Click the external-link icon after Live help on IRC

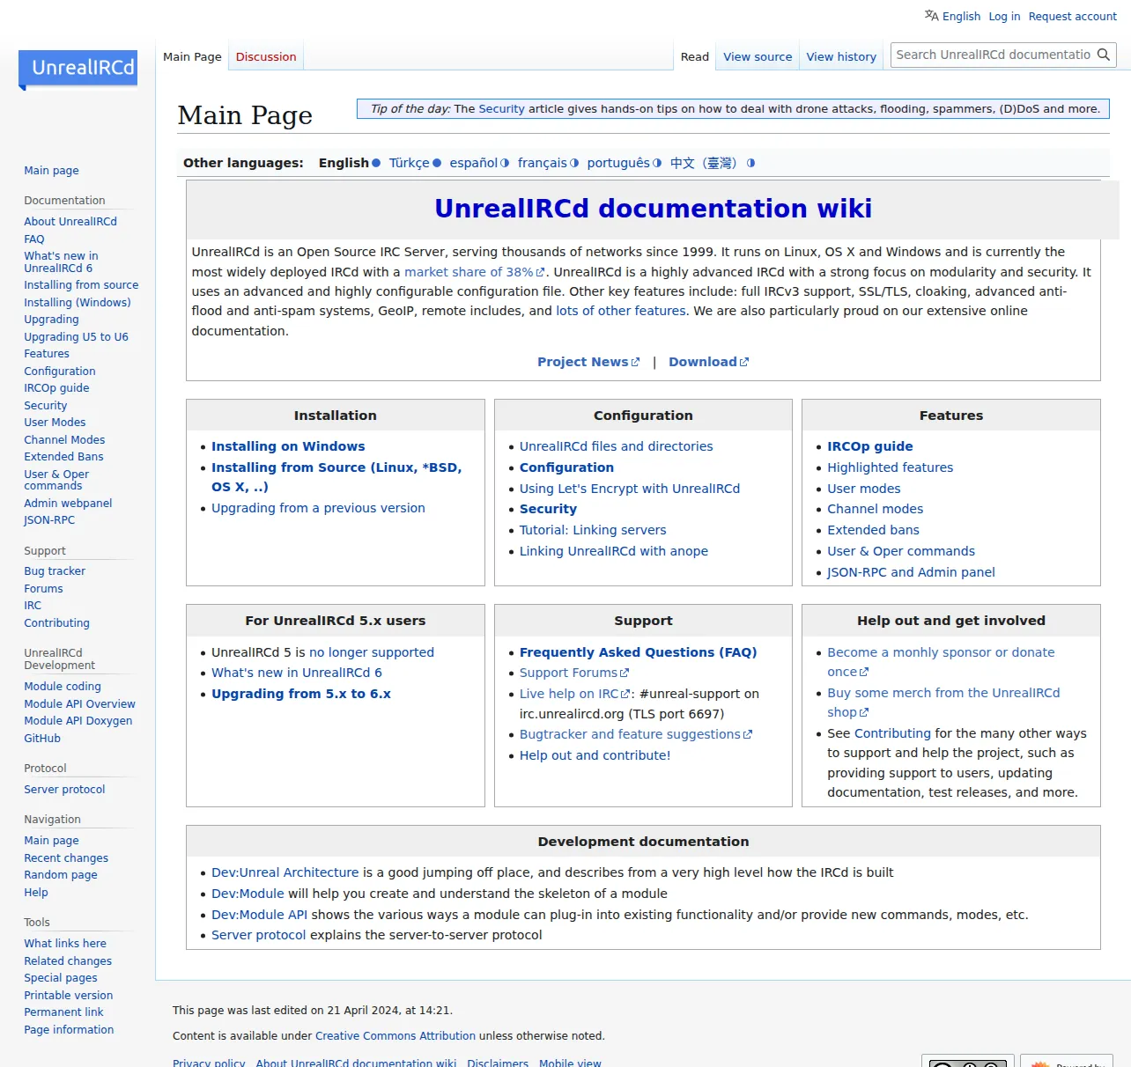coord(625,695)
